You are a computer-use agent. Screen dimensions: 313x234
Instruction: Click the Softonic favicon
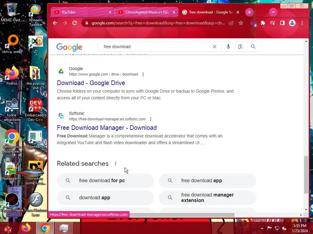click(61, 116)
